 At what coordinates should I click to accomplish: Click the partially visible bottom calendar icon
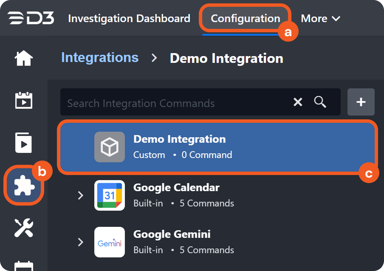(x=24, y=266)
